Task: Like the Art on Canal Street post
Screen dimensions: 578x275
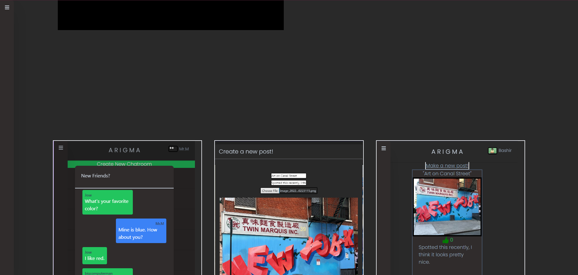Action: pos(445,240)
